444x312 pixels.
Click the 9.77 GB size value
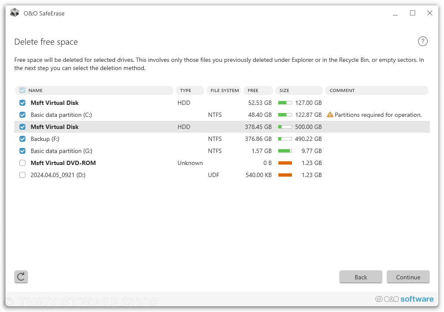coord(311,151)
